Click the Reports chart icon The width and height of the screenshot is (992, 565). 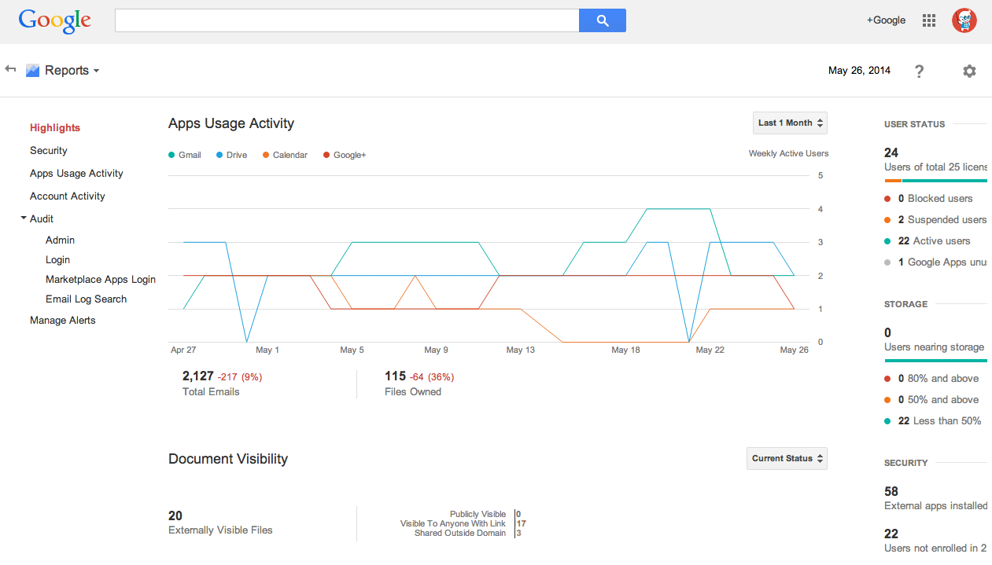(x=32, y=71)
